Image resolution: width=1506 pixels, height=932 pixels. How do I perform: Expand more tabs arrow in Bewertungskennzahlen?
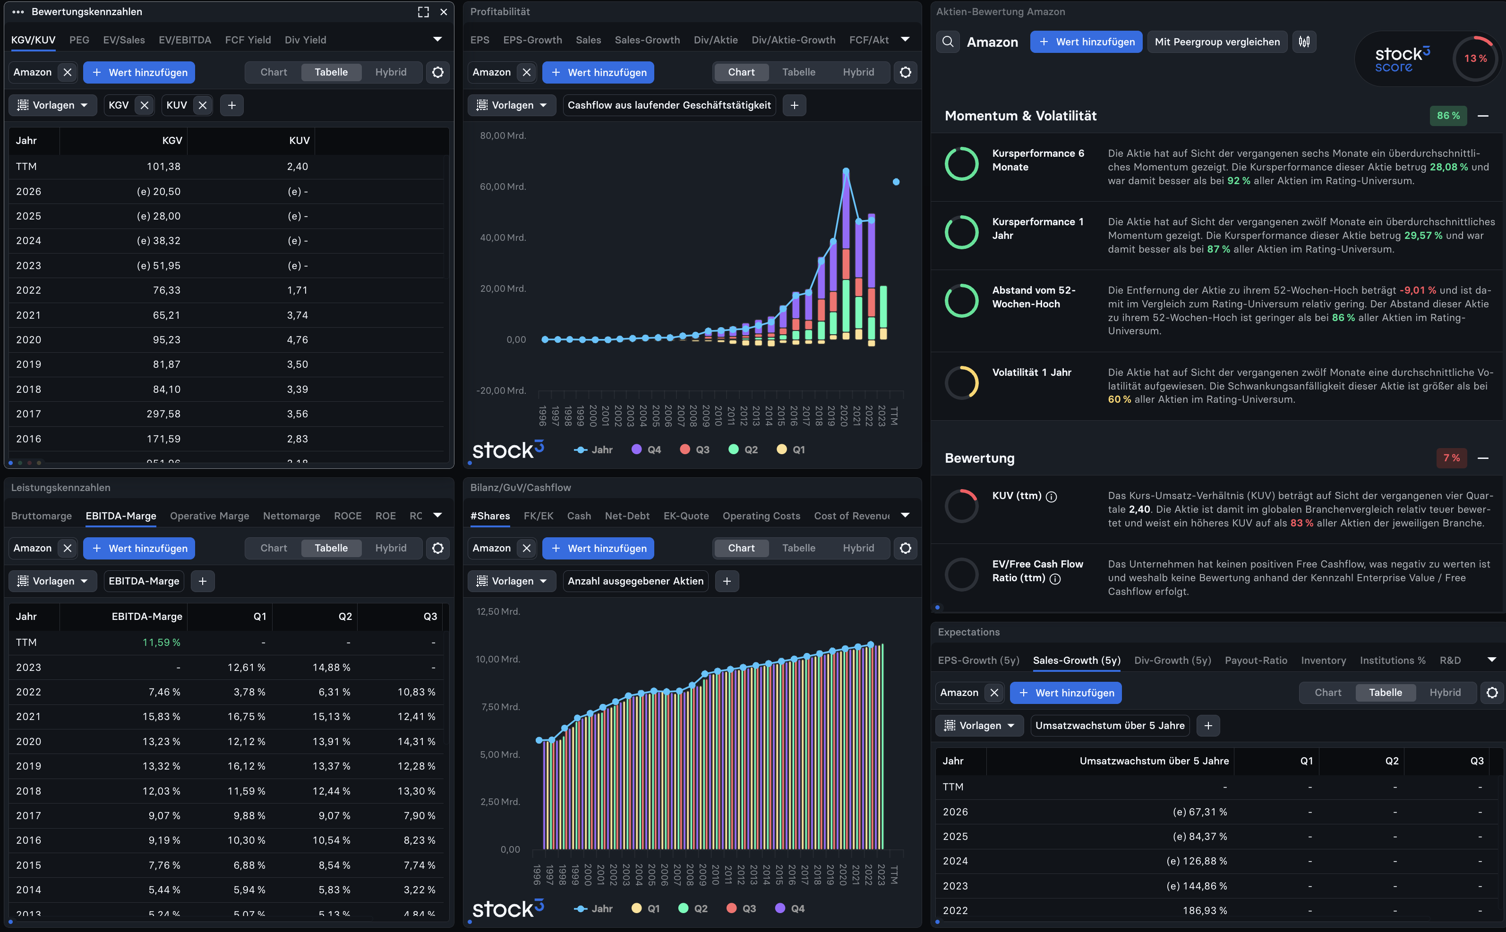[437, 40]
